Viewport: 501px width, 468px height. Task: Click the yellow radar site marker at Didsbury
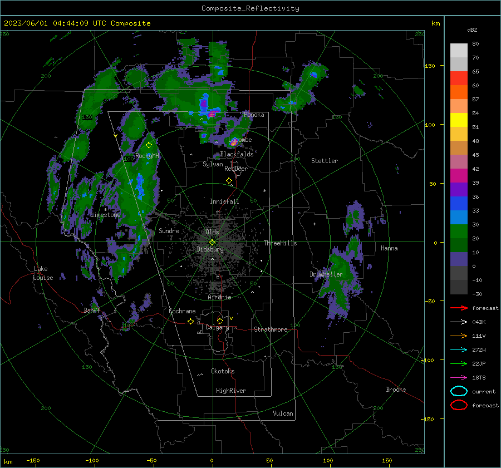[213, 242]
